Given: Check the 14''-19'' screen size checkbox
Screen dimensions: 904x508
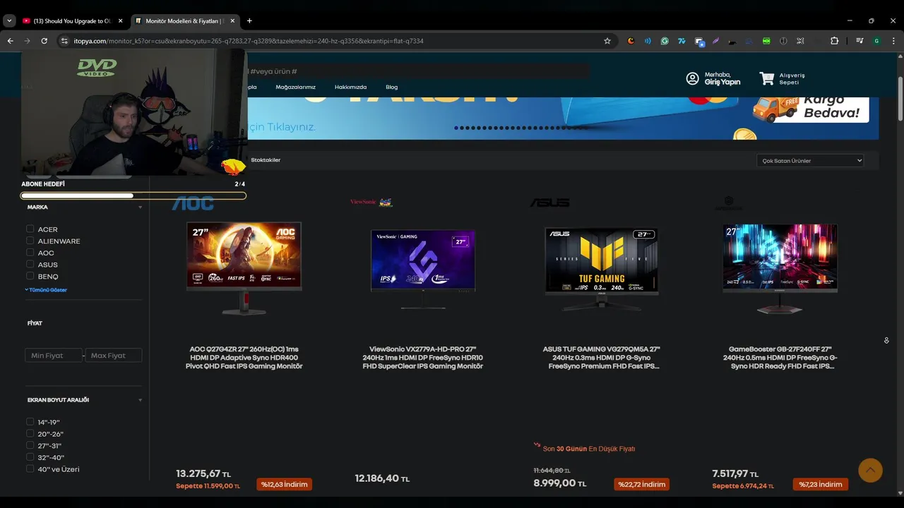Looking at the screenshot, I should 30,422.
